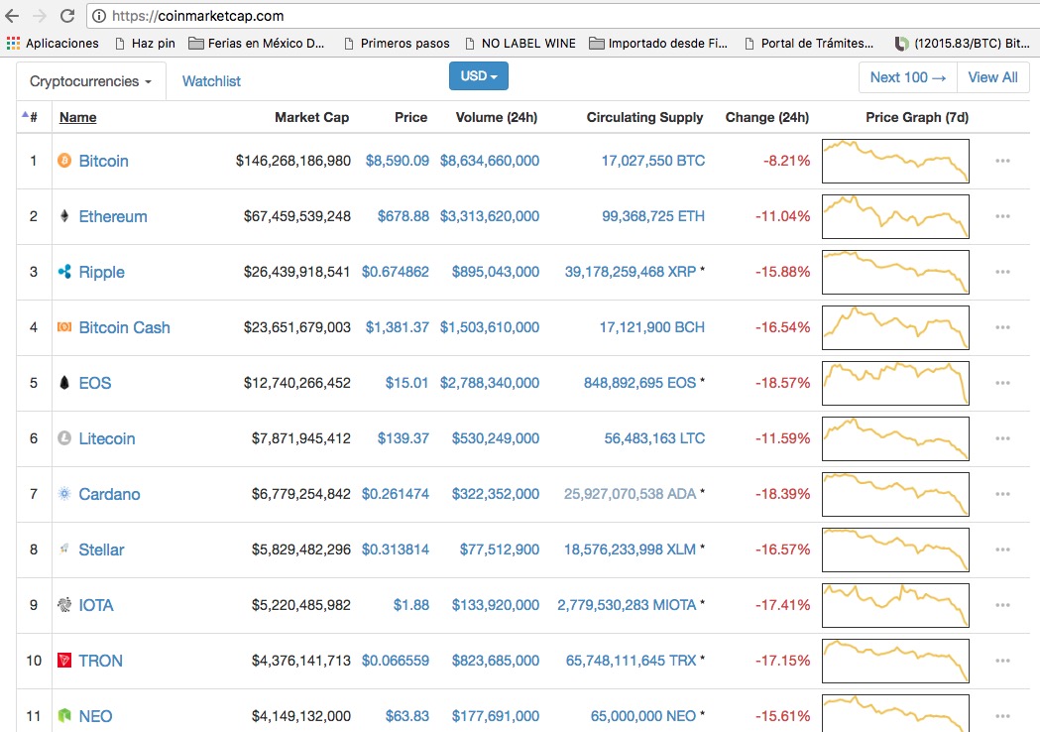This screenshot has height=732, width=1040.
Task: Click the NEO green logo icon
Action: [x=64, y=715]
